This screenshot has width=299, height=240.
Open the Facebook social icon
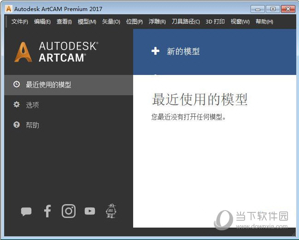pos(47,211)
